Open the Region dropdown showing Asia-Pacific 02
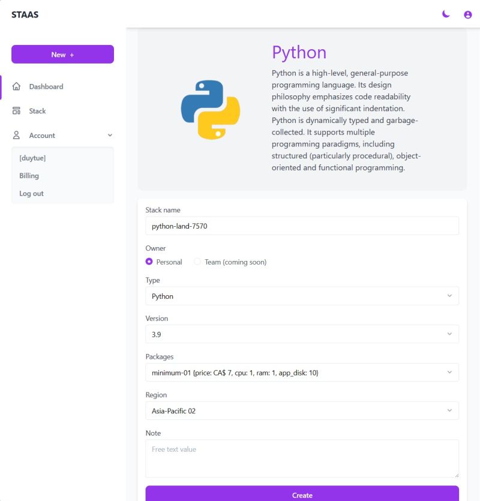This screenshot has height=501, width=480. point(302,410)
